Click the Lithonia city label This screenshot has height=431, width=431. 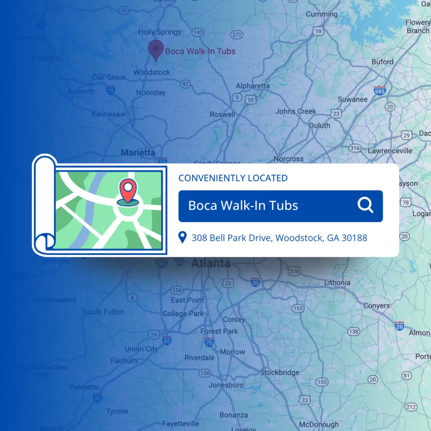pyautogui.click(x=337, y=282)
